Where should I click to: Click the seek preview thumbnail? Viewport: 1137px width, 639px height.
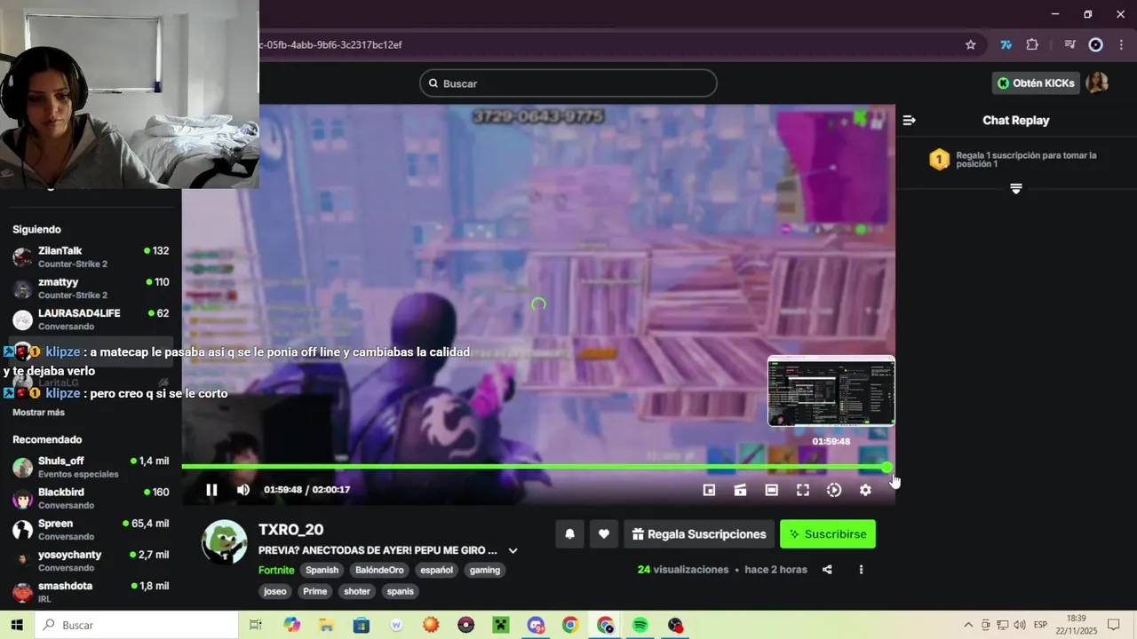tap(831, 391)
